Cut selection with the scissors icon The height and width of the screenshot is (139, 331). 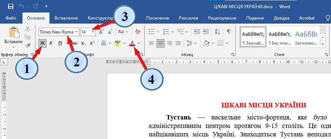pos(27,29)
